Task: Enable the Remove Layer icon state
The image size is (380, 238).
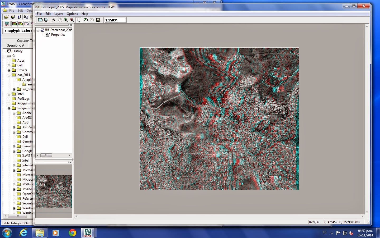Action: (x=92, y=20)
